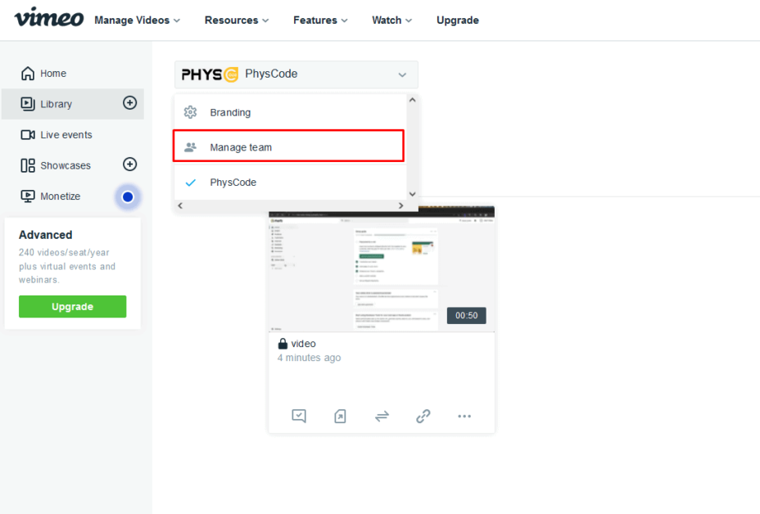Open the Home icon in sidebar
This screenshot has height=514, width=760.
[x=28, y=73]
